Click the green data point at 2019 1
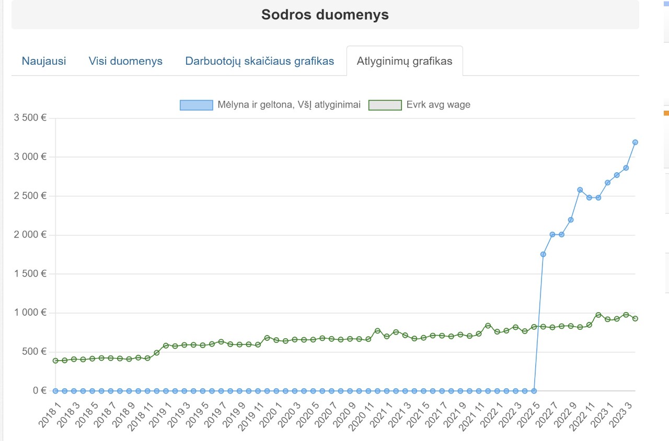The height and width of the screenshot is (441, 669). pyautogui.click(x=166, y=345)
